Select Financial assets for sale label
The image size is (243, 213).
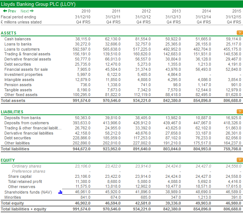click(26, 69)
